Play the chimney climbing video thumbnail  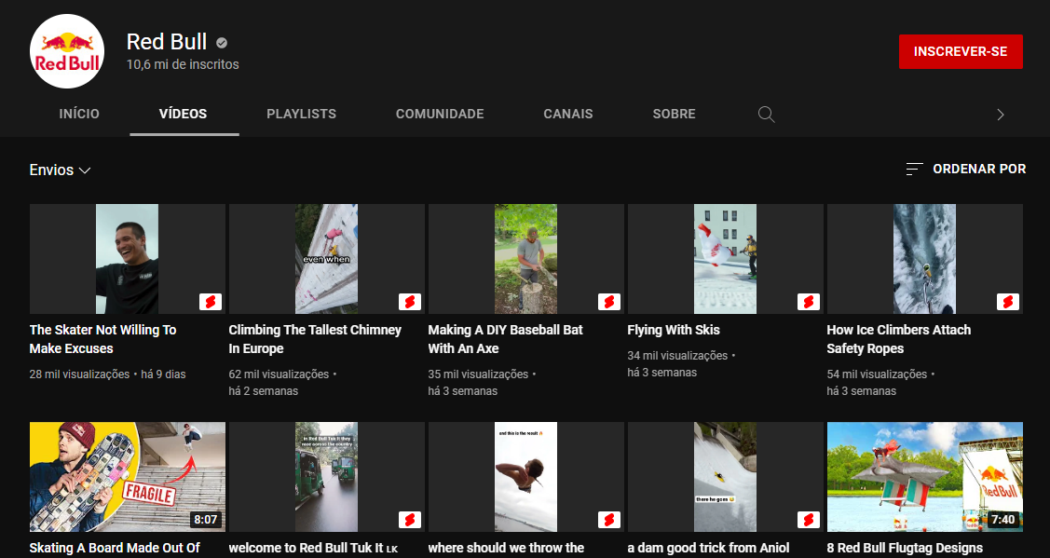point(327,259)
